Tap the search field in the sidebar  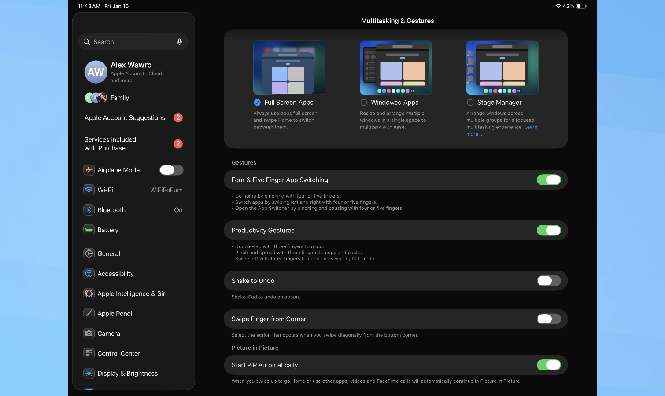pyautogui.click(x=128, y=41)
